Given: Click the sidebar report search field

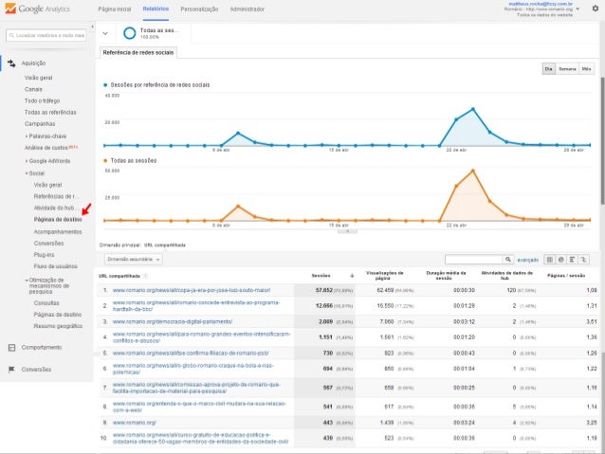Looking at the screenshot, I should coord(46,36).
